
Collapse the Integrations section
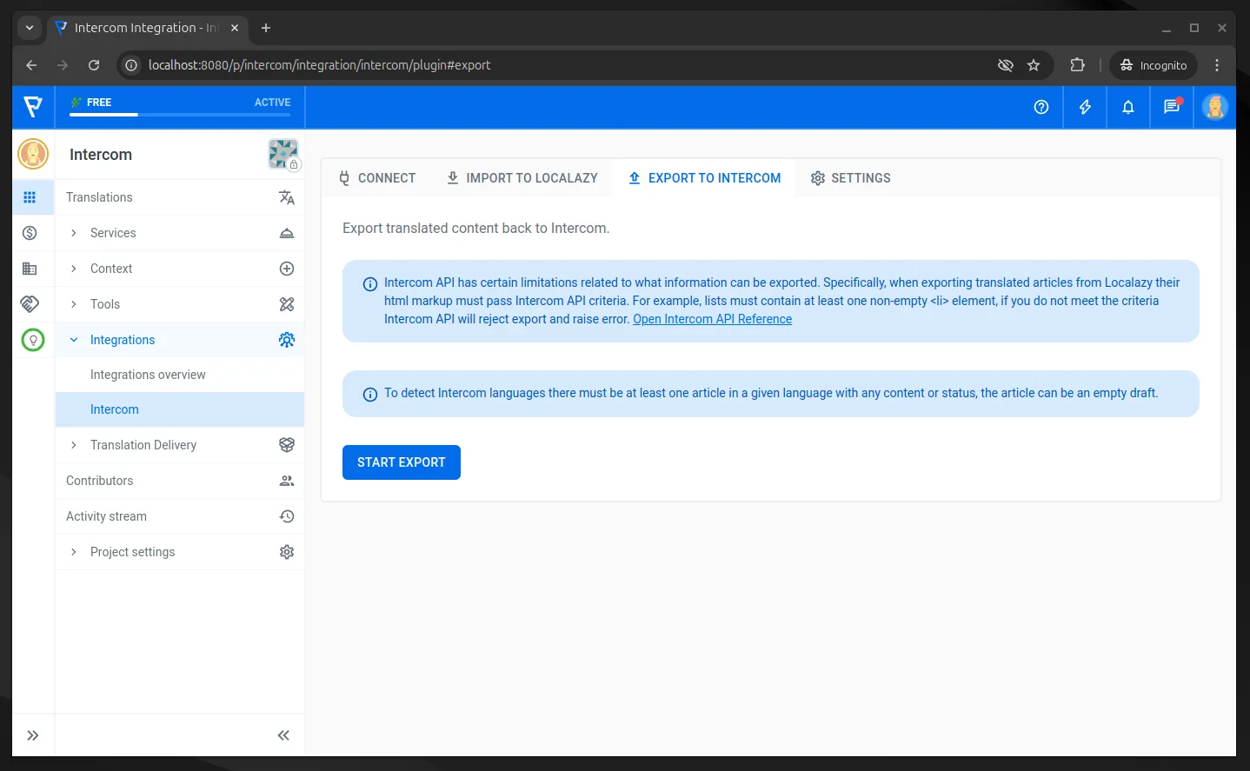pyautogui.click(x=74, y=340)
